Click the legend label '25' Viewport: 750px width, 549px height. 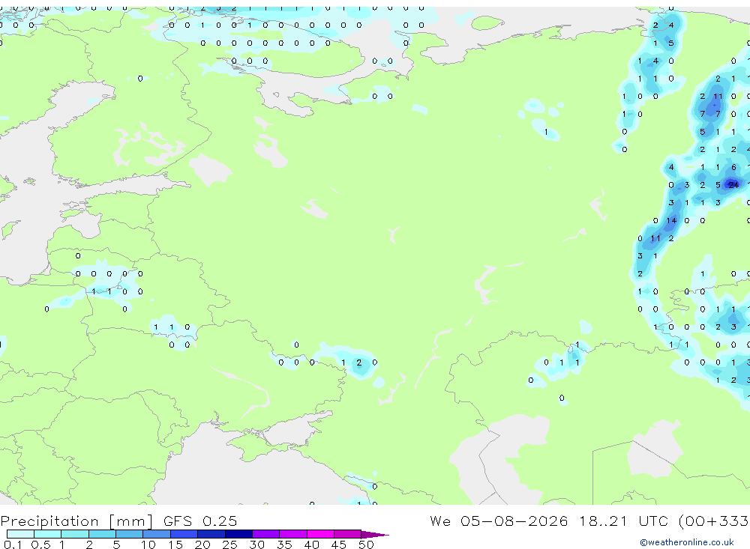pos(229,545)
